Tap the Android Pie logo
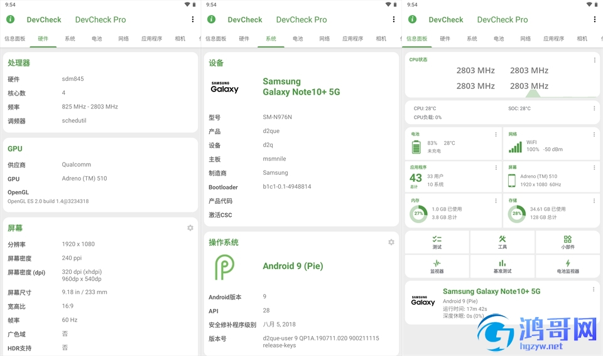Screen dimensions: 603x356 (224, 267)
